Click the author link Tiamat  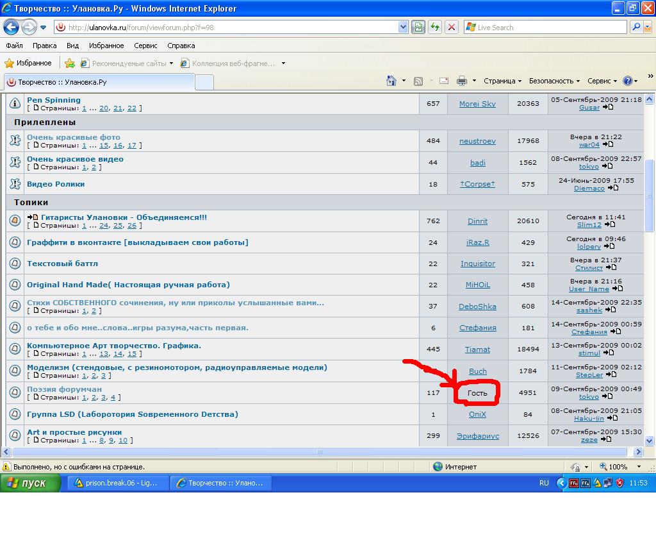pos(477,349)
